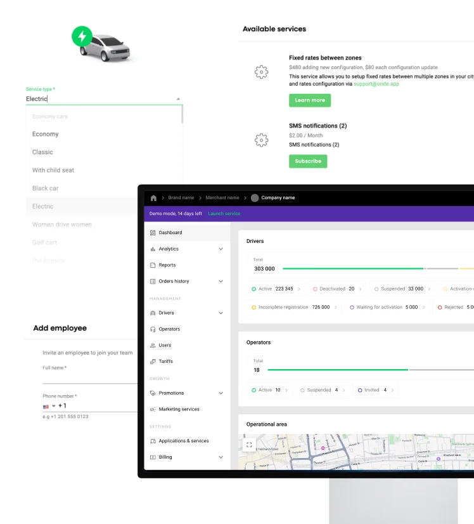474x524 pixels.
Task: Click the home icon in breadcrumb
Action: [153, 198]
